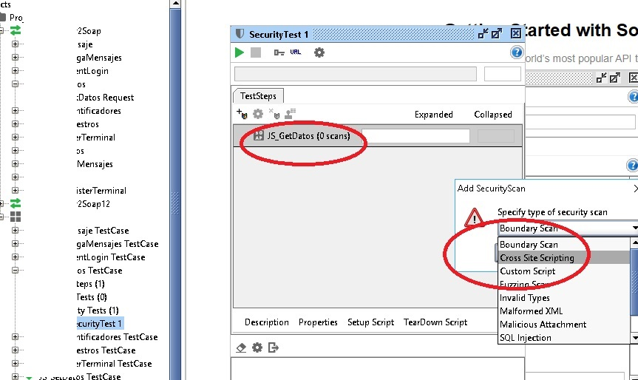The width and height of the screenshot is (638, 380).
Task: Switch to the TestSteps tab
Action: coord(258,96)
